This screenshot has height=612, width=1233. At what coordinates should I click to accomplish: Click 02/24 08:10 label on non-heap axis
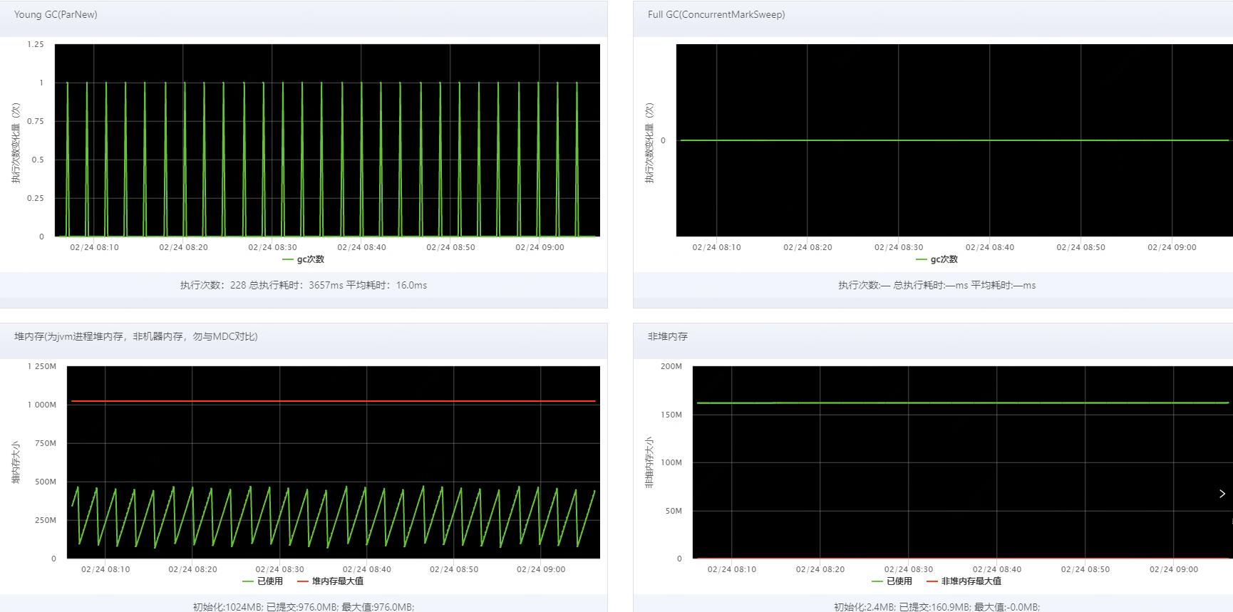click(x=732, y=569)
